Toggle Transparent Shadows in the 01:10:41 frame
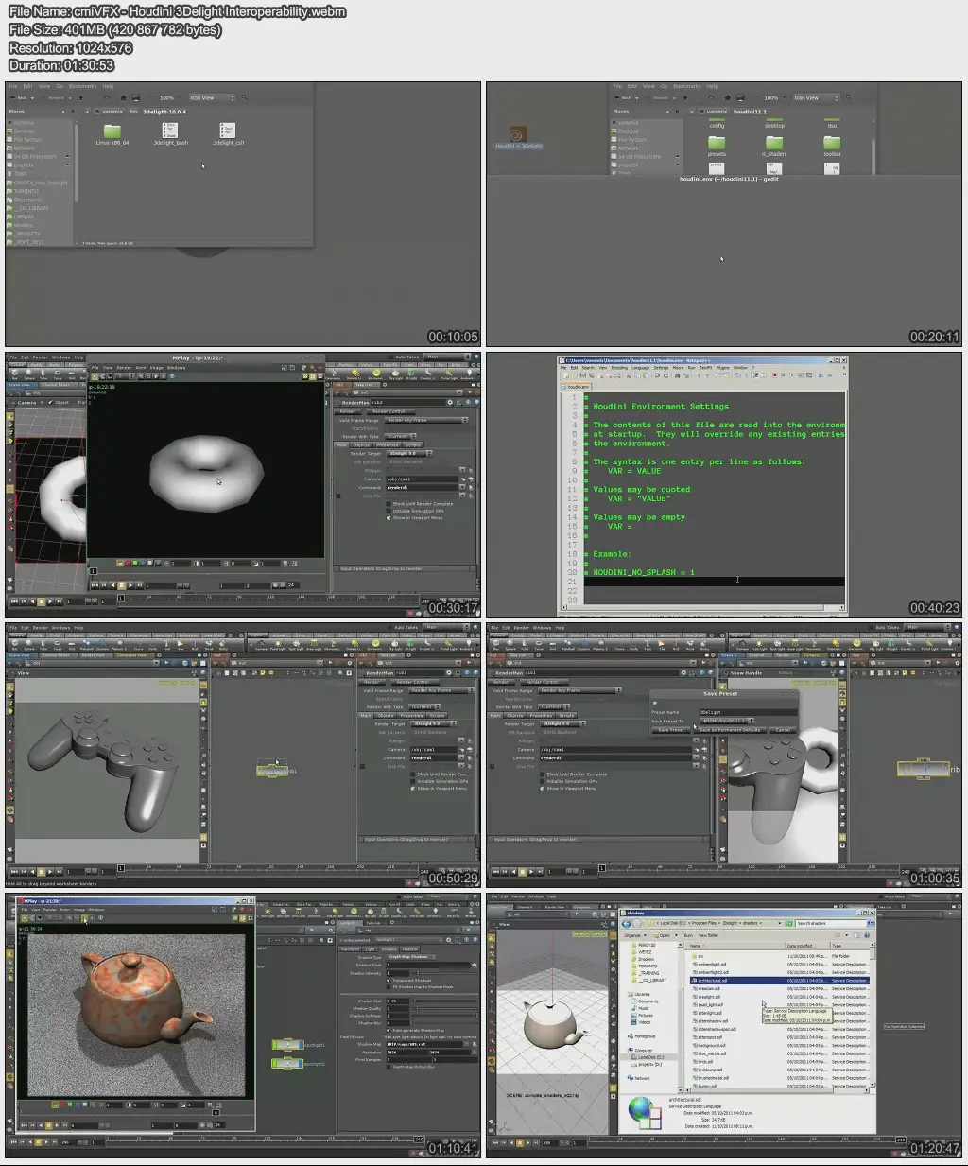 point(389,980)
